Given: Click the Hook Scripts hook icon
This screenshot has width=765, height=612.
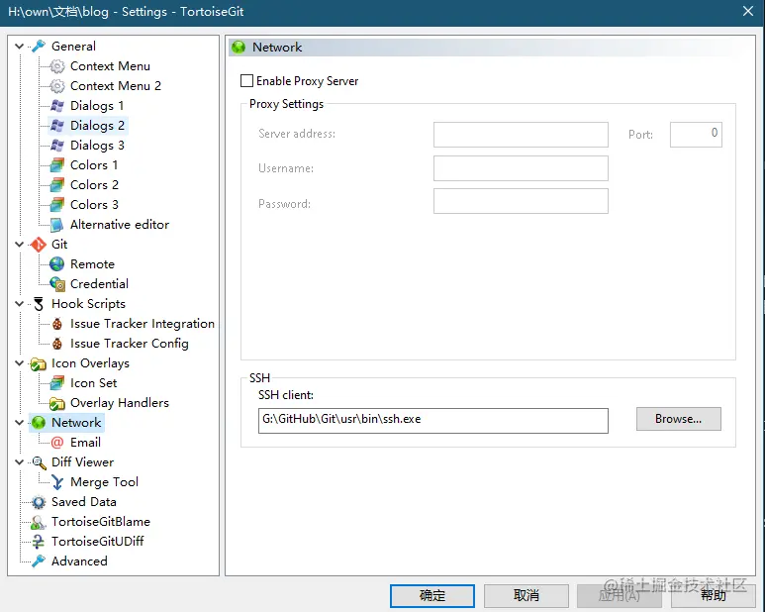Looking at the screenshot, I should 39,304.
